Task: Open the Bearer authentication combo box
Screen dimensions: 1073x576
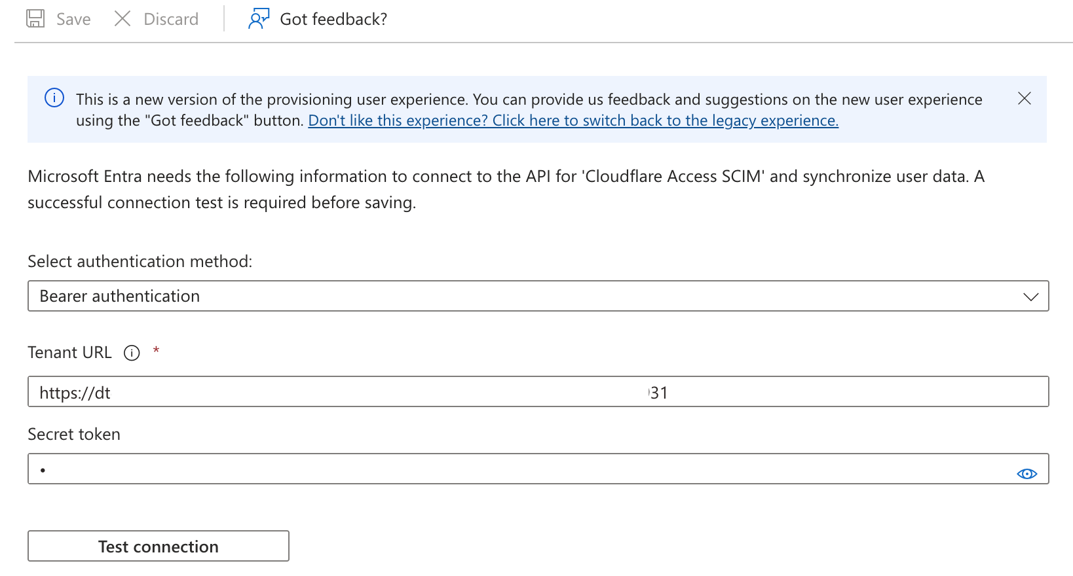Action: point(524,297)
